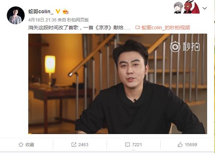
Task: Add post to 收藏 favorites
Action: coord(26,144)
